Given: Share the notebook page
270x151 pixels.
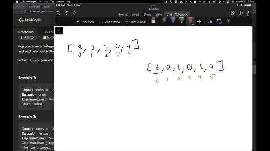Looking at the screenshot, I should tap(232, 13).
